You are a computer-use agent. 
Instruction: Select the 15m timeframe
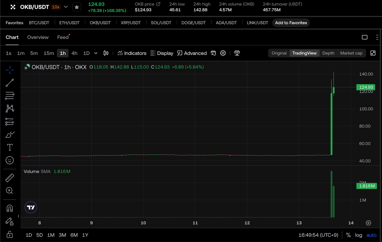click(x=49, y=53)
